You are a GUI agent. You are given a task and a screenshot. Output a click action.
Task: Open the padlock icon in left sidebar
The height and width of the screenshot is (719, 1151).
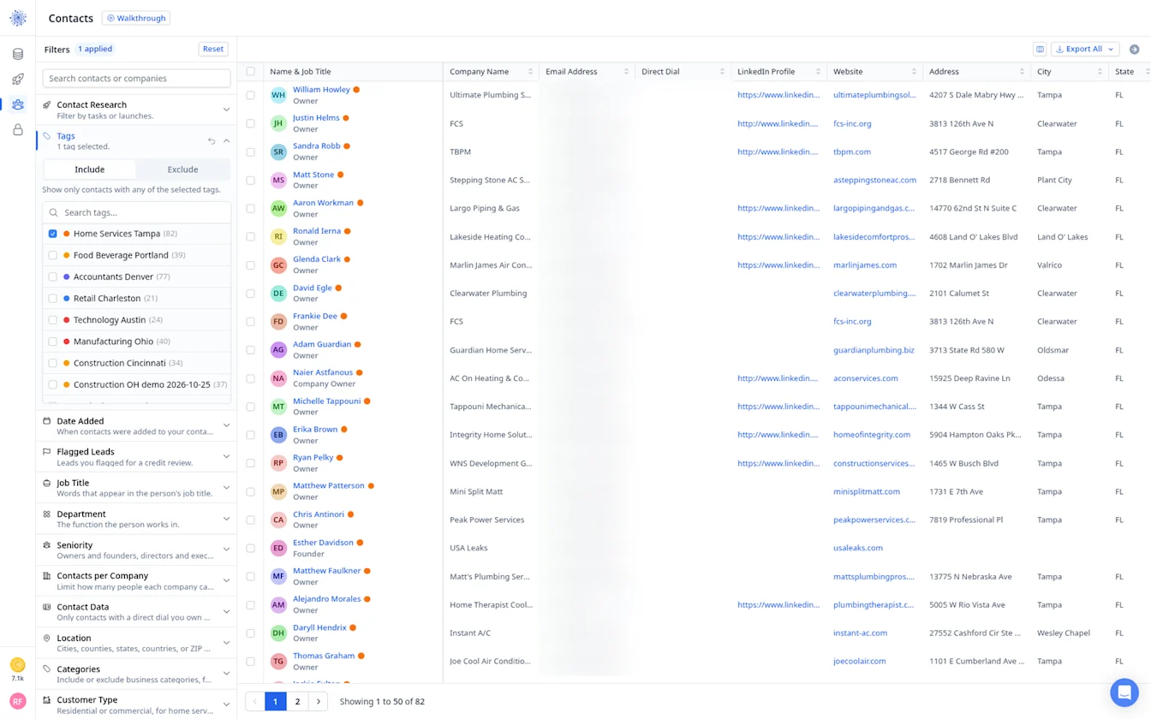coord(18,130)
